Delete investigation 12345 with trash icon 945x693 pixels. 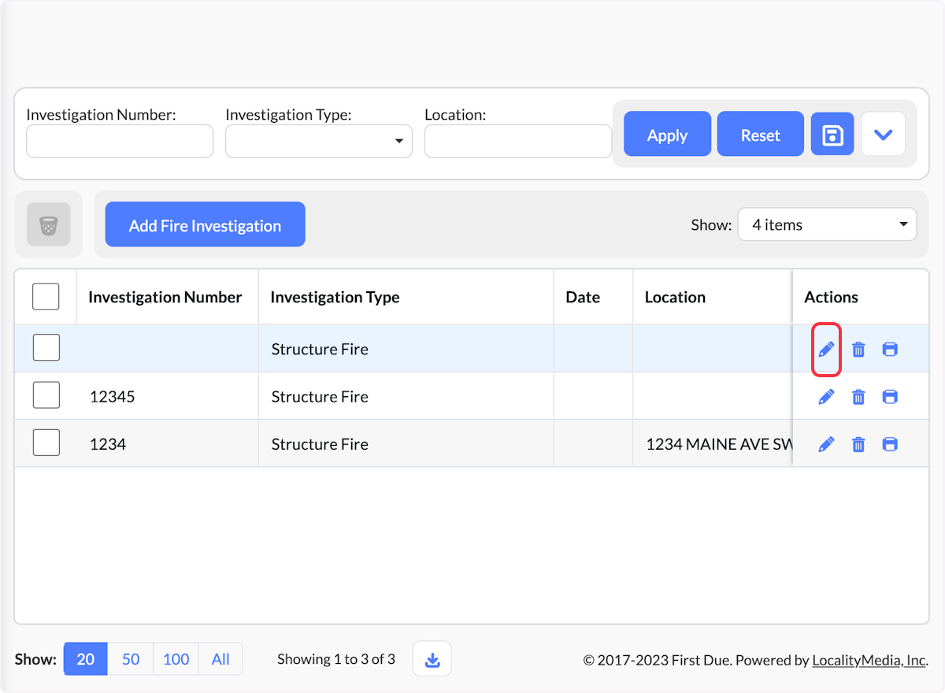[x=858, y=397]
